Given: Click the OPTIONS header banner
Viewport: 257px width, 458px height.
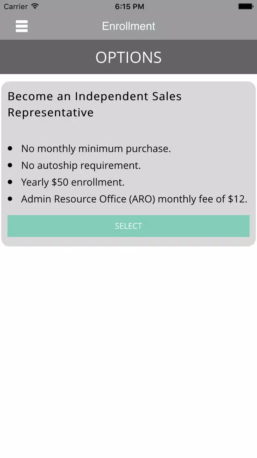Looking at the screenshot, I should [129, 57].
